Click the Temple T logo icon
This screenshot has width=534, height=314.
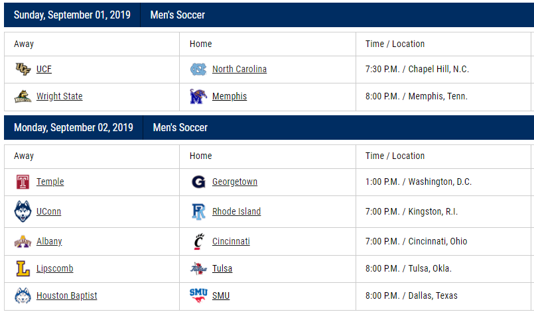click(23, 182)
